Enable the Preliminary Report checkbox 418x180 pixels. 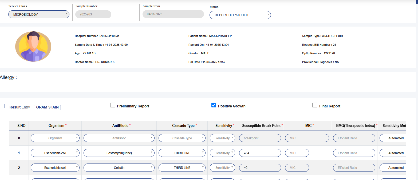pos(113,105)
